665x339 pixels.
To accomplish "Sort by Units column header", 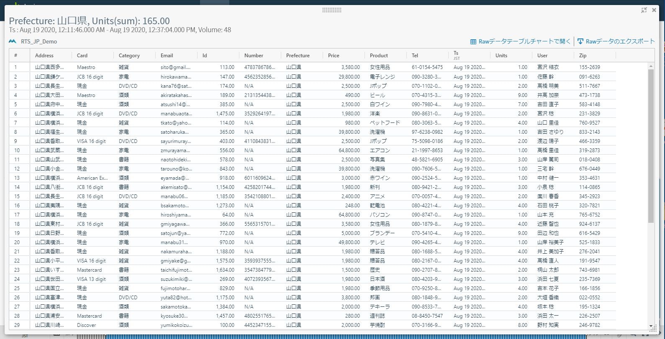I will click(501, 55).
